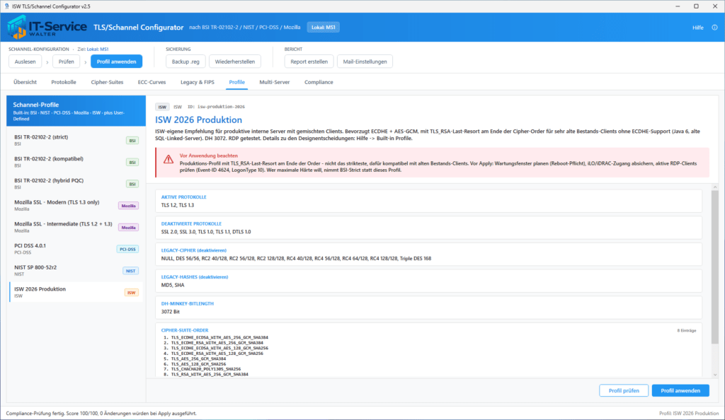Click the Mozilla badge on Intermediate profile
This screenshot has height=420, width=725.
(x=129, y=228)
